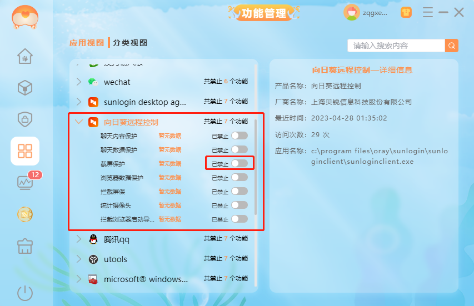Click 暂无数据 beside 截屏保护
The width and height of the screenshot is (474, 306).
(x=170, y=164)
